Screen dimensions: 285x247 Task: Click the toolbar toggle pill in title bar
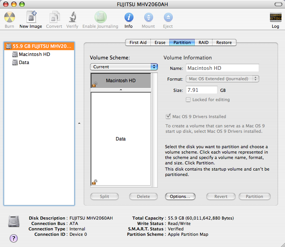click(x=278, y=4)
